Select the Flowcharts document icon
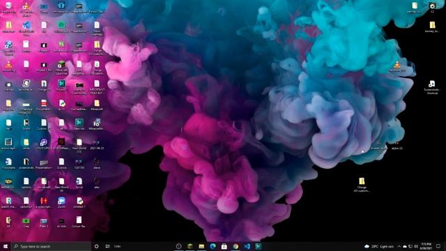Viewport: 446px width, 251px height. click(x=8, y=164)
